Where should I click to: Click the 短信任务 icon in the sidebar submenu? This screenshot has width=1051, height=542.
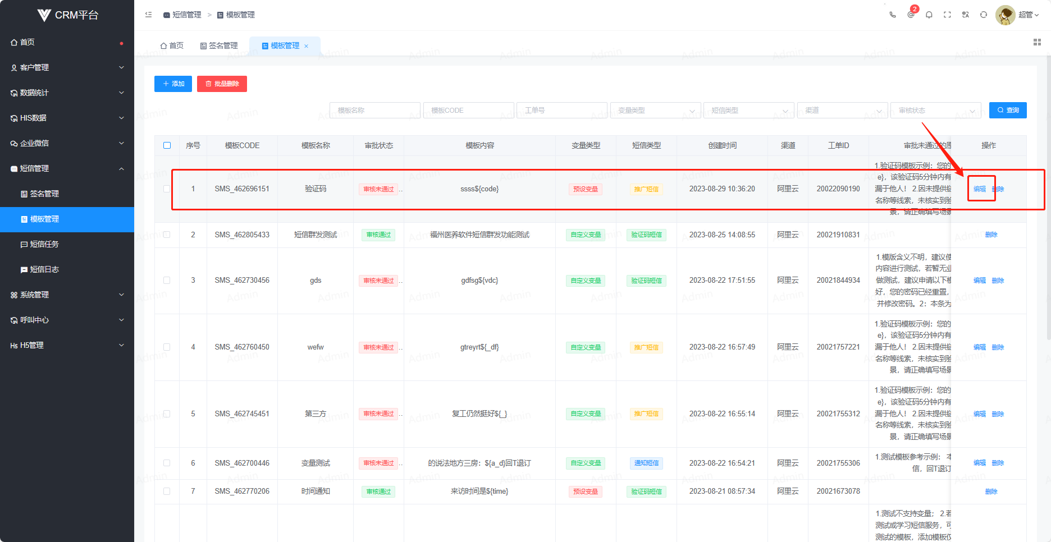coord(24,244)
